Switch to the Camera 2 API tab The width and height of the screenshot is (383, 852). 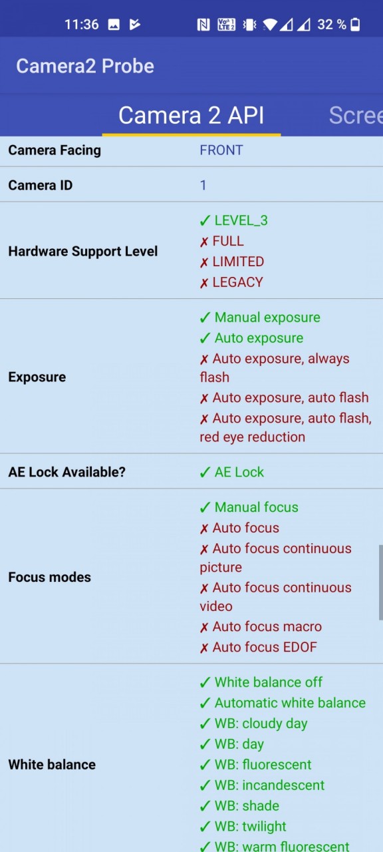(x=191, y=115)
